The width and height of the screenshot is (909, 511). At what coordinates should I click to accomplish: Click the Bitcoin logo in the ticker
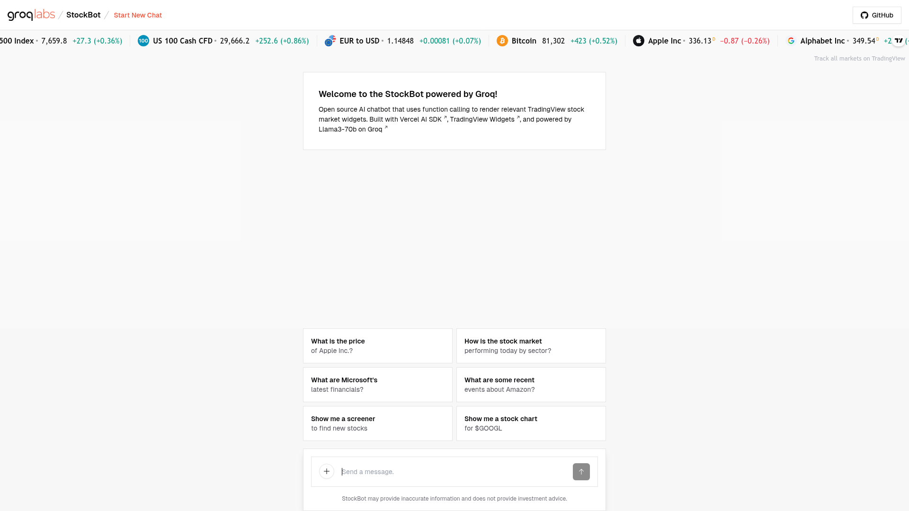coord(502,41)
